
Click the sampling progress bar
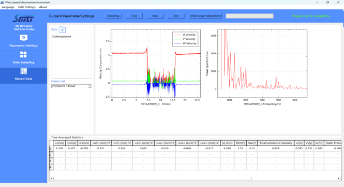[250, 16]
